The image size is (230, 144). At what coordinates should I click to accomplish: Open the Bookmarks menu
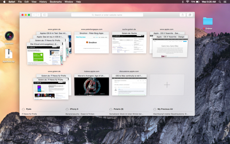(56, 2)
